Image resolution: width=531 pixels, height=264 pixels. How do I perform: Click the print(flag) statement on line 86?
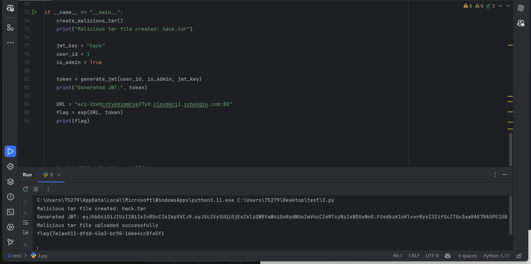pyautogui.click(x=73, y=121)
